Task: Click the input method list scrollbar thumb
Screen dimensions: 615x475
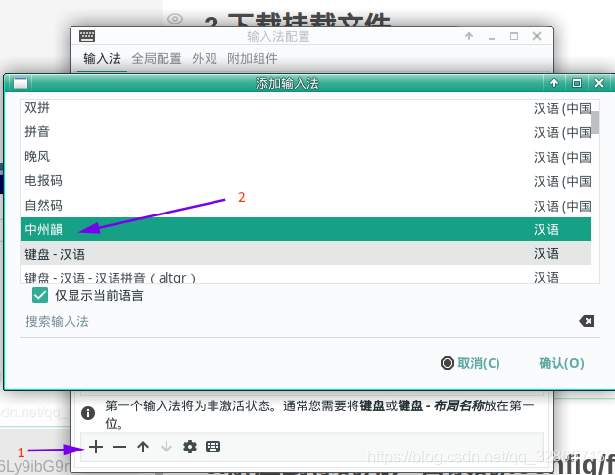Action: coord(595,122)
